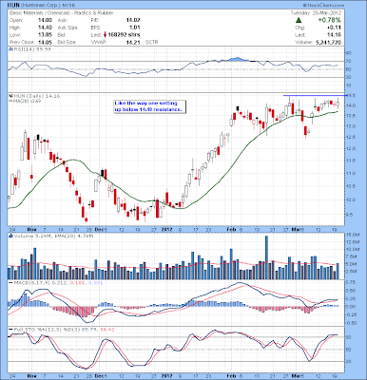Viewport: 367px width, 380px height.
Task: Click the Volume 5.24M, EMA(20) legend label
Action: pyautogui.click(x=53, y=236)
